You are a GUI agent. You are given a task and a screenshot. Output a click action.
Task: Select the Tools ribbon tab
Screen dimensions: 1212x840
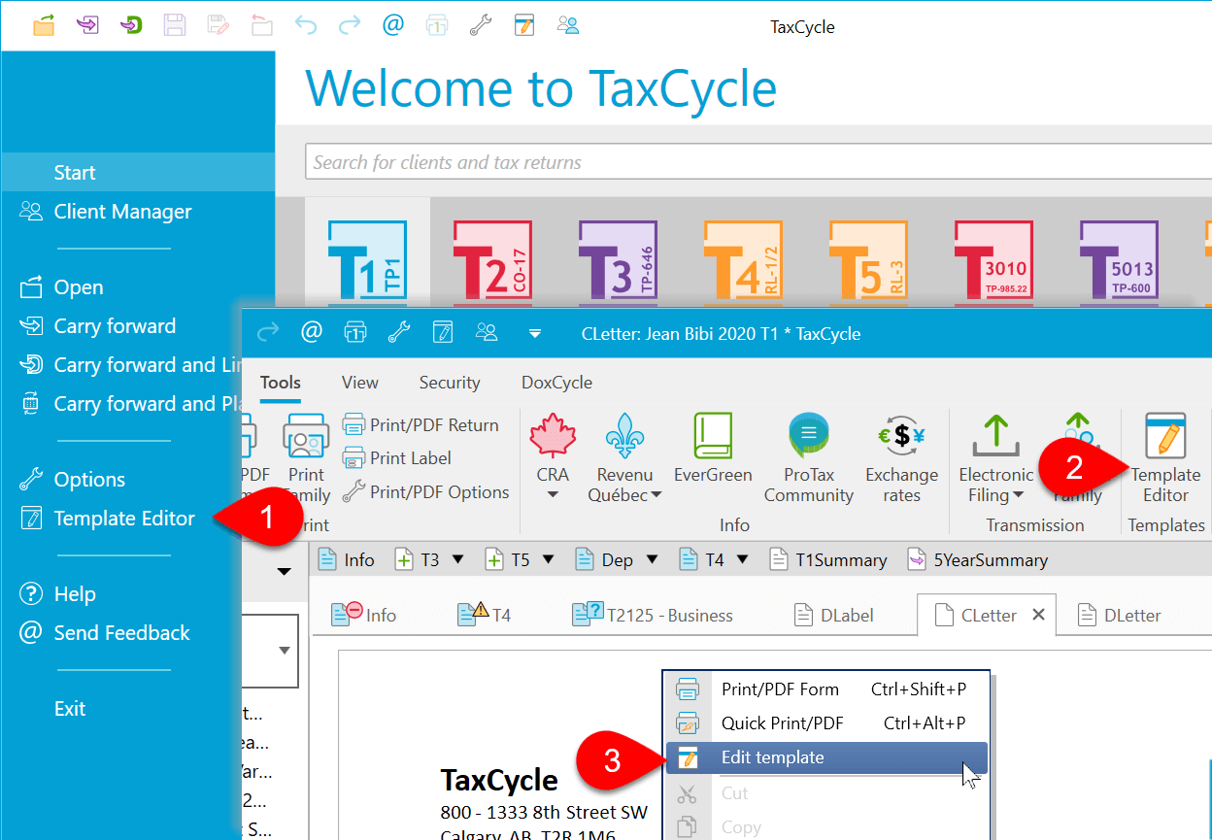[x=281, y=383]
